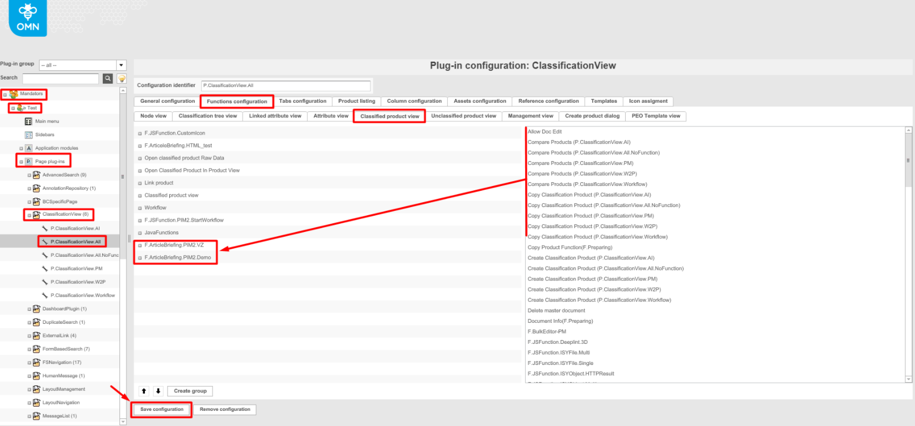Viewport: 915px width, 426px height.
Task: Expand the AdvancedSearch (9) node
Action: click(x=29, y=175)
